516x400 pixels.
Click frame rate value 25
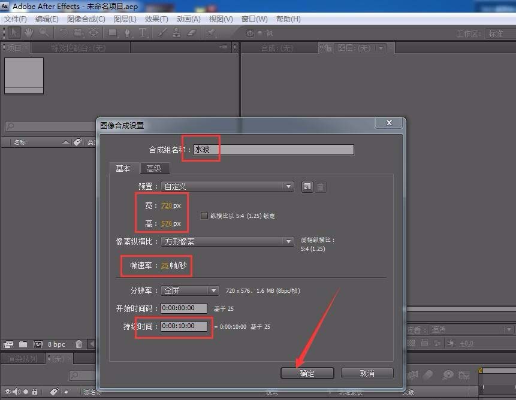point(165,265)
